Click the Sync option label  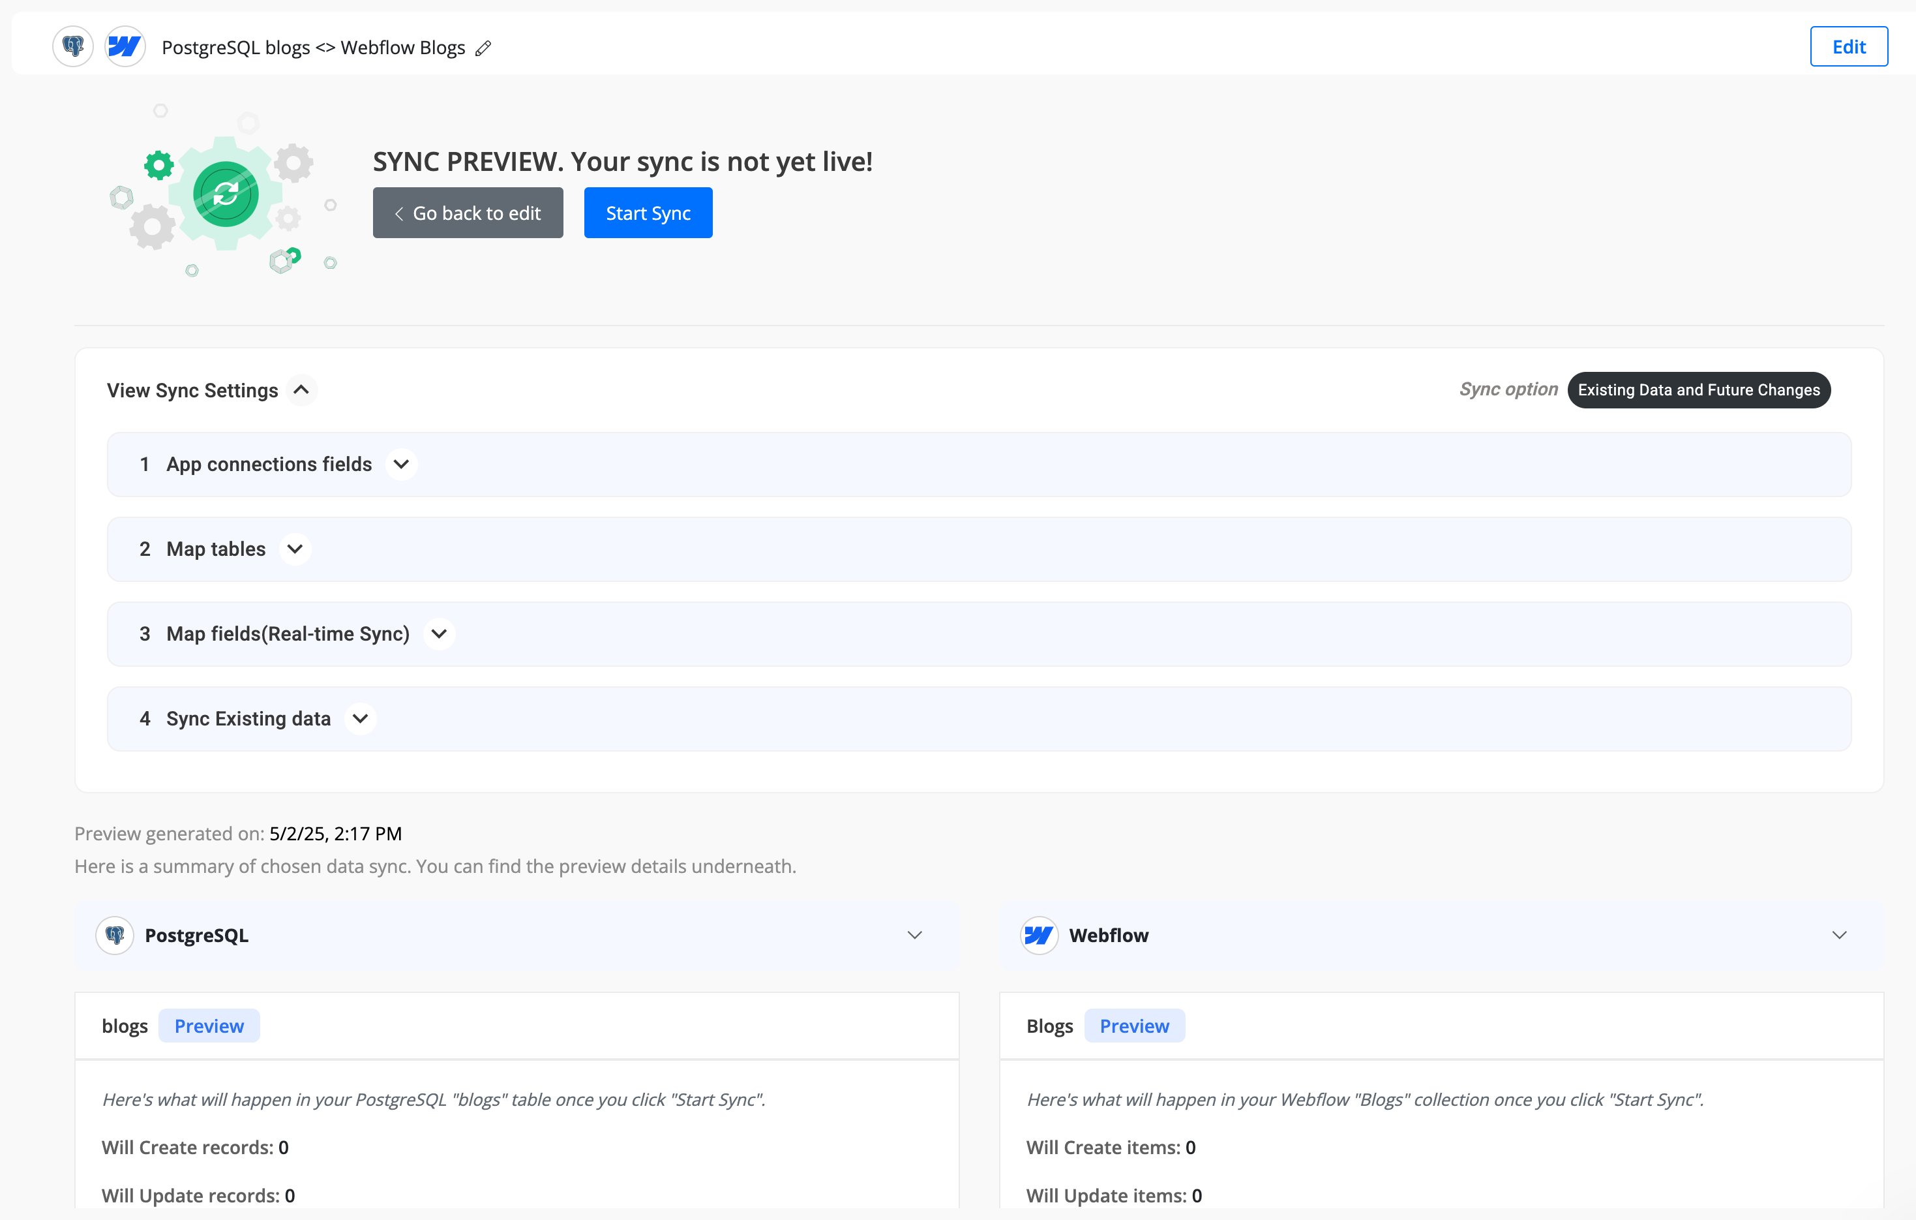click(1508, 389)
